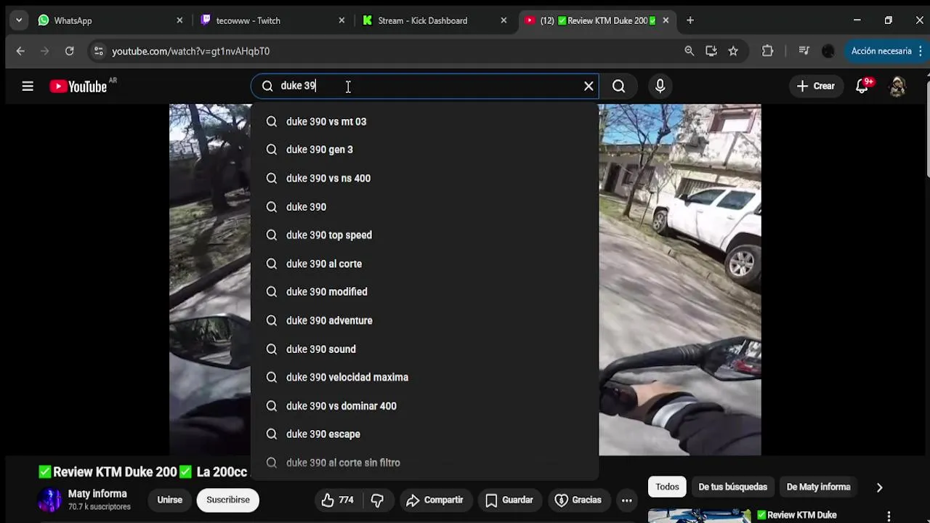Choose the plain duke 390 suggestion
The image size is (930, 523).
424,207
